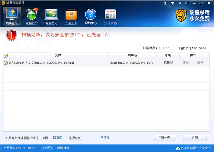Close the Rising antivirus window
Image resolution: width=214 pixels, height=152 pixels.
click(x=209, y=3)
